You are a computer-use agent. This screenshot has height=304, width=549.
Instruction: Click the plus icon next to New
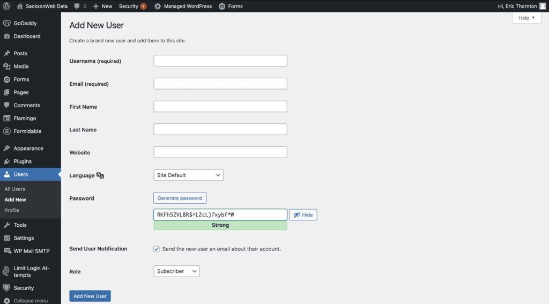click(96, 6)
